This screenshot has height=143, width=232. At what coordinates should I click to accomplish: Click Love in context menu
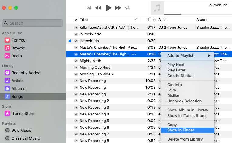(171, 90)
